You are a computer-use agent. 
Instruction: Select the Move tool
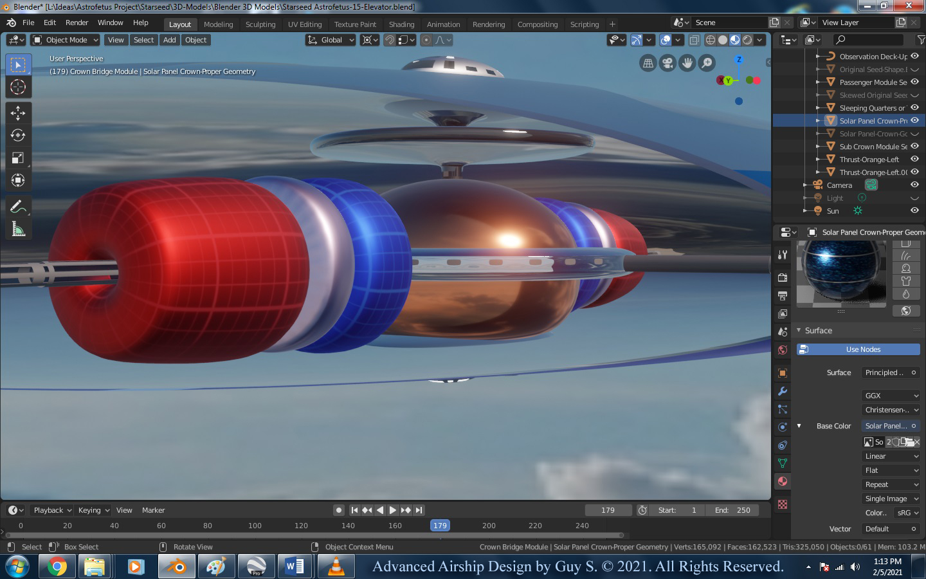(18, 113)
